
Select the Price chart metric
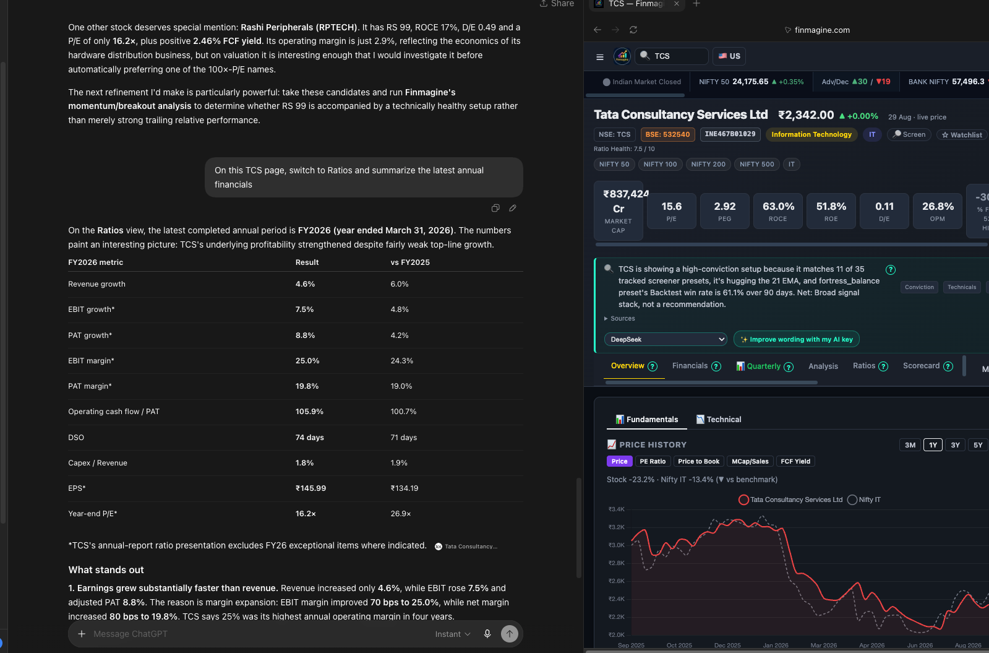point(620,461)
